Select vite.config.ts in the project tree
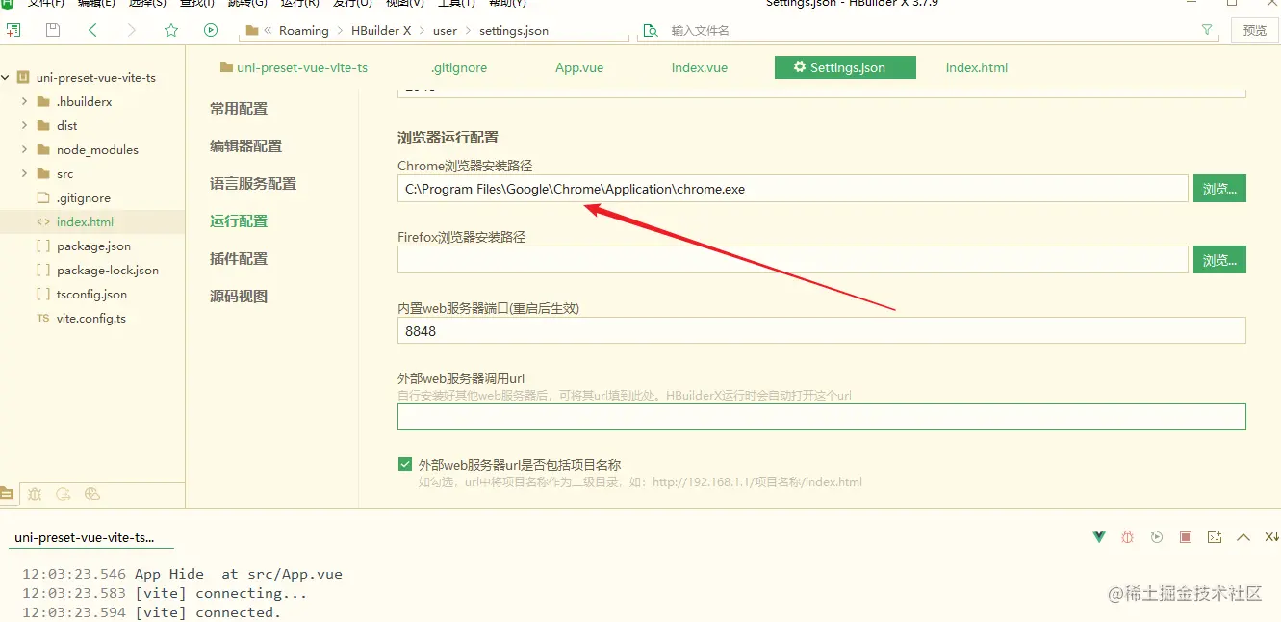Image resolution: width=1281 pixels, height=622 pixels. [x=91, y=318]
